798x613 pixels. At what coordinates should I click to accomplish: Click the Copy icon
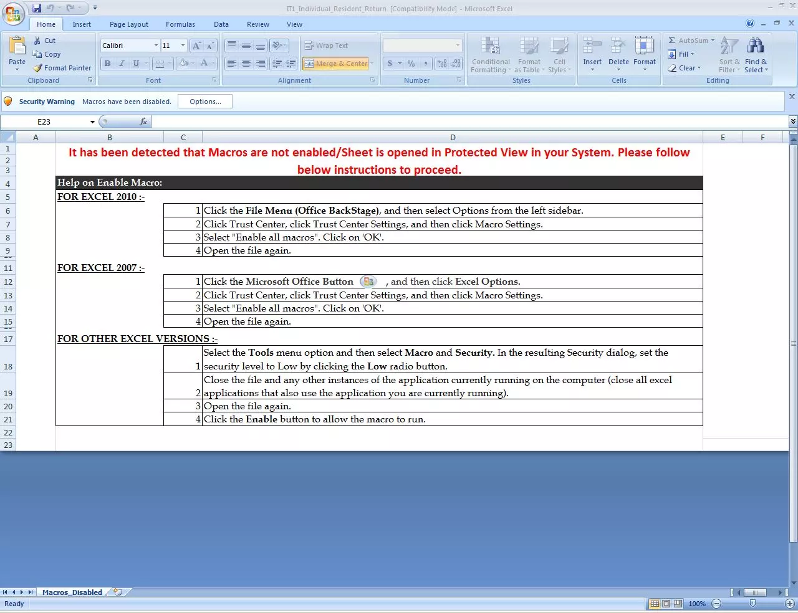pos(37,54)
